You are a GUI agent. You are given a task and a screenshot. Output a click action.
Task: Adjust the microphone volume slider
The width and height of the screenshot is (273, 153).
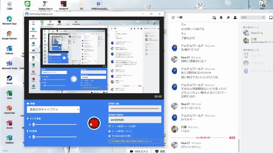(x=55, y=125)
